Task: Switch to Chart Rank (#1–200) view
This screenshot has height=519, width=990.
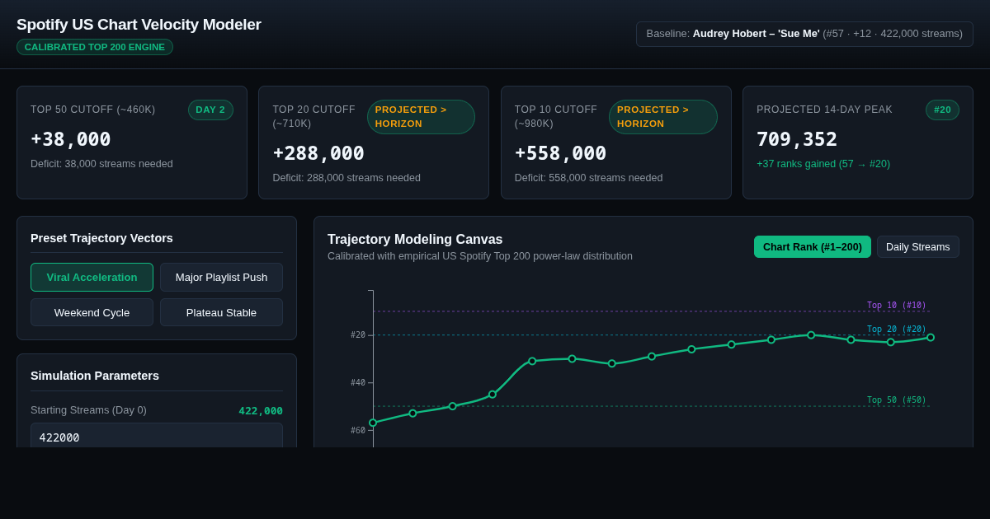Action: 813,247
